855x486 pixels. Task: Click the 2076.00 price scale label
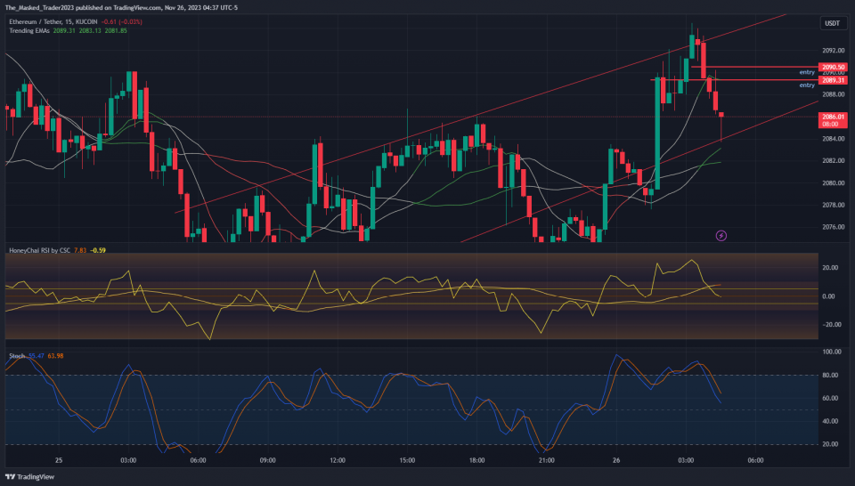[x=833, y=227]
